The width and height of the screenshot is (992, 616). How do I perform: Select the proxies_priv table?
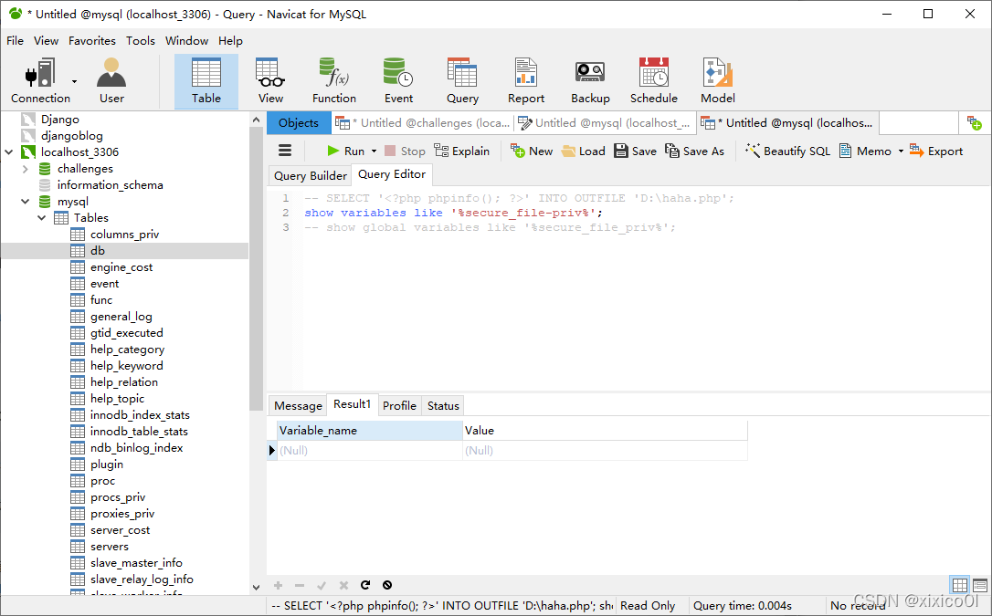point(122,514)
